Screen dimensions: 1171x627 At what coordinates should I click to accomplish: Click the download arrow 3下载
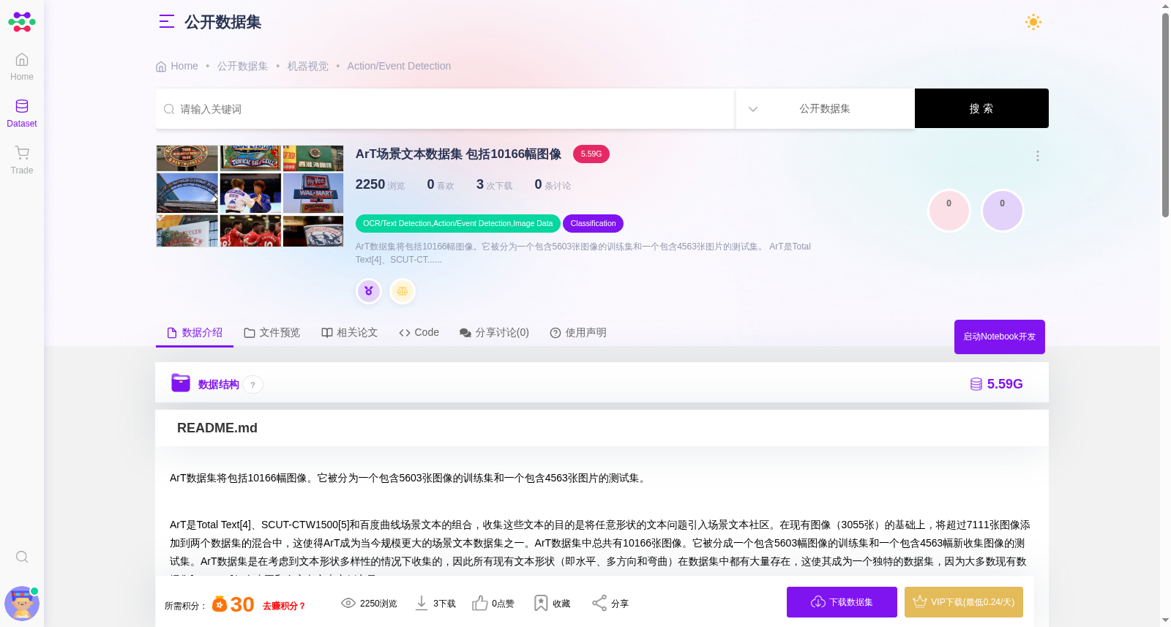(x=422, y=603)
